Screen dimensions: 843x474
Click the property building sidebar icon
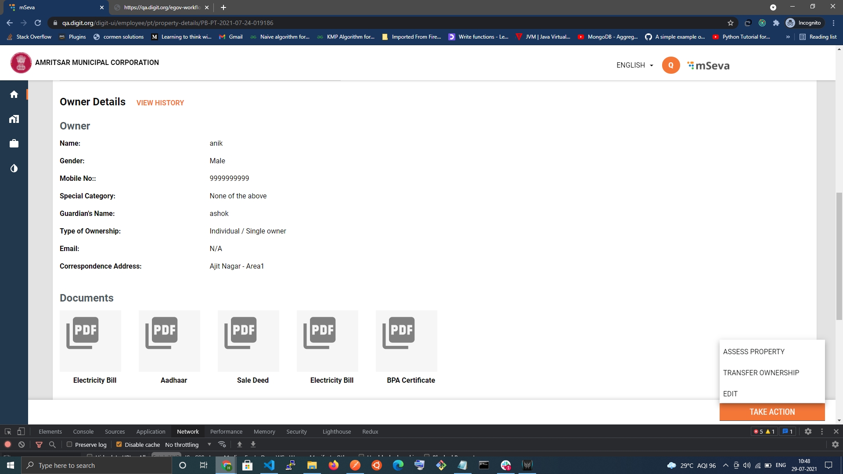[x=14, y=119]
